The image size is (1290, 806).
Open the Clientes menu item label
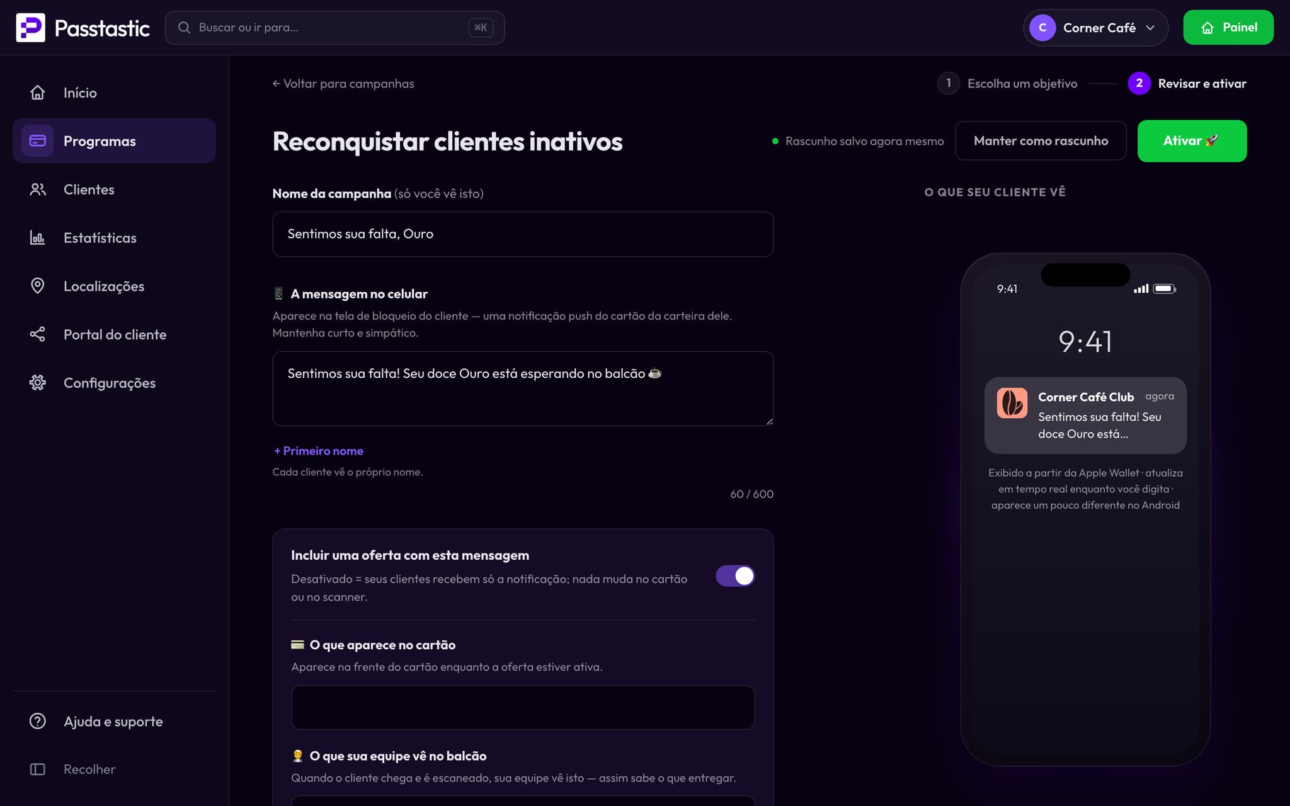pos(89,190)
